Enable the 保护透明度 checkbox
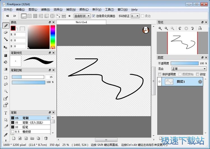The image size is (210, 149). tap(160, 74)
